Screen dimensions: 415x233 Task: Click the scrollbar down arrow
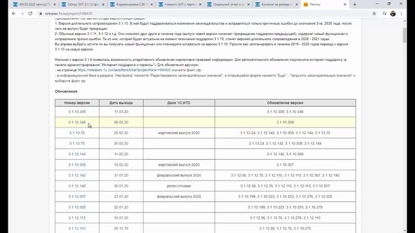(405, 230)
